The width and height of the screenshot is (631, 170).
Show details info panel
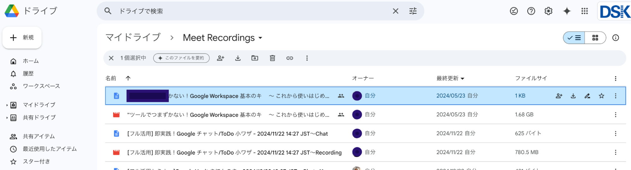616,38
